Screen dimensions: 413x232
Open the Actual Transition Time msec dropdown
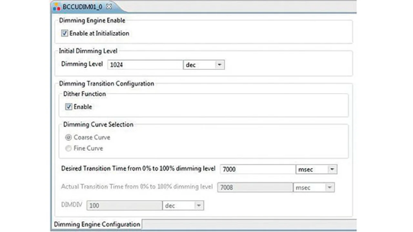tap(329, 187)
